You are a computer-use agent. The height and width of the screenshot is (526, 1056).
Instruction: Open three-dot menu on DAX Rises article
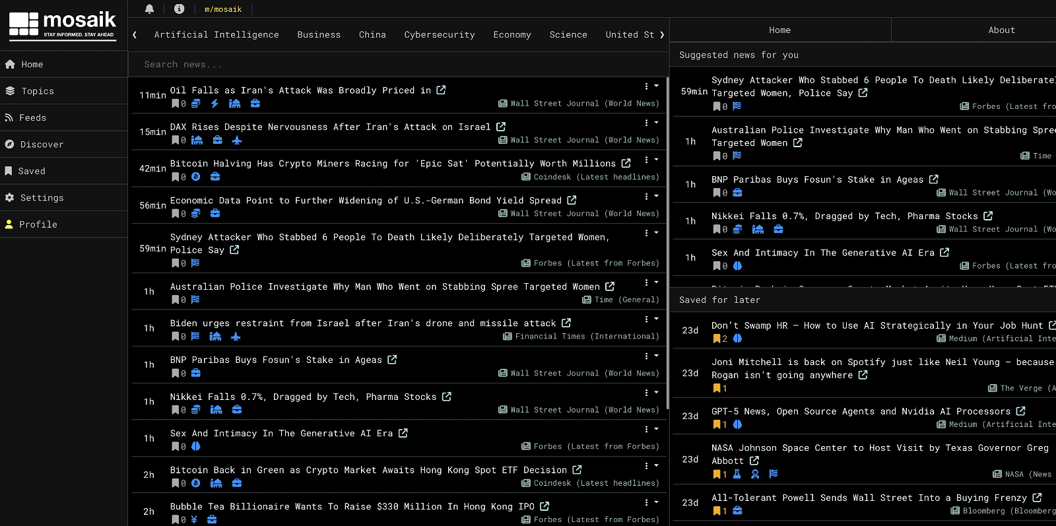(646, 123)
